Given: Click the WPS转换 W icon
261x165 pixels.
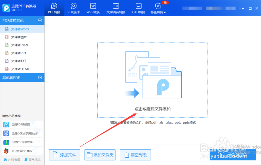Looking at the screenshot, I should click(x=93, y=6).
